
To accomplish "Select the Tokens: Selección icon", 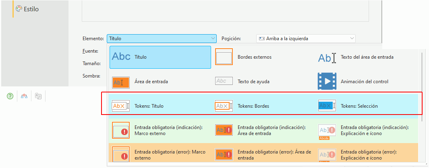I will (327, 106).
